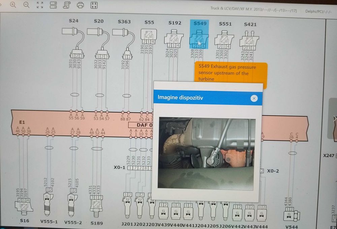
Task: Click wire number 3308 under S549
Action: click(x=192, y=53)
